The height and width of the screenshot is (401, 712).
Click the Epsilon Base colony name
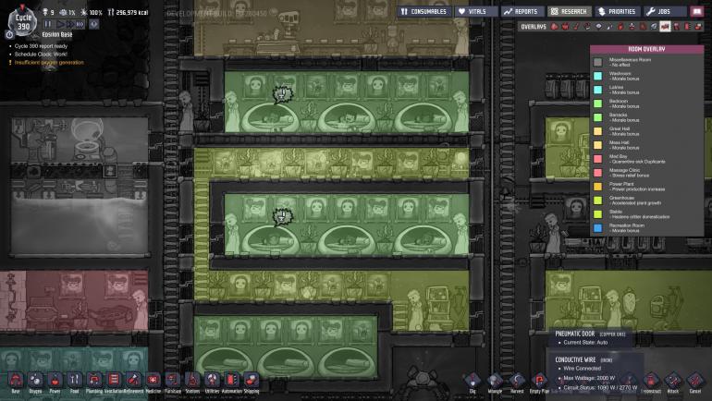(57, 34)
